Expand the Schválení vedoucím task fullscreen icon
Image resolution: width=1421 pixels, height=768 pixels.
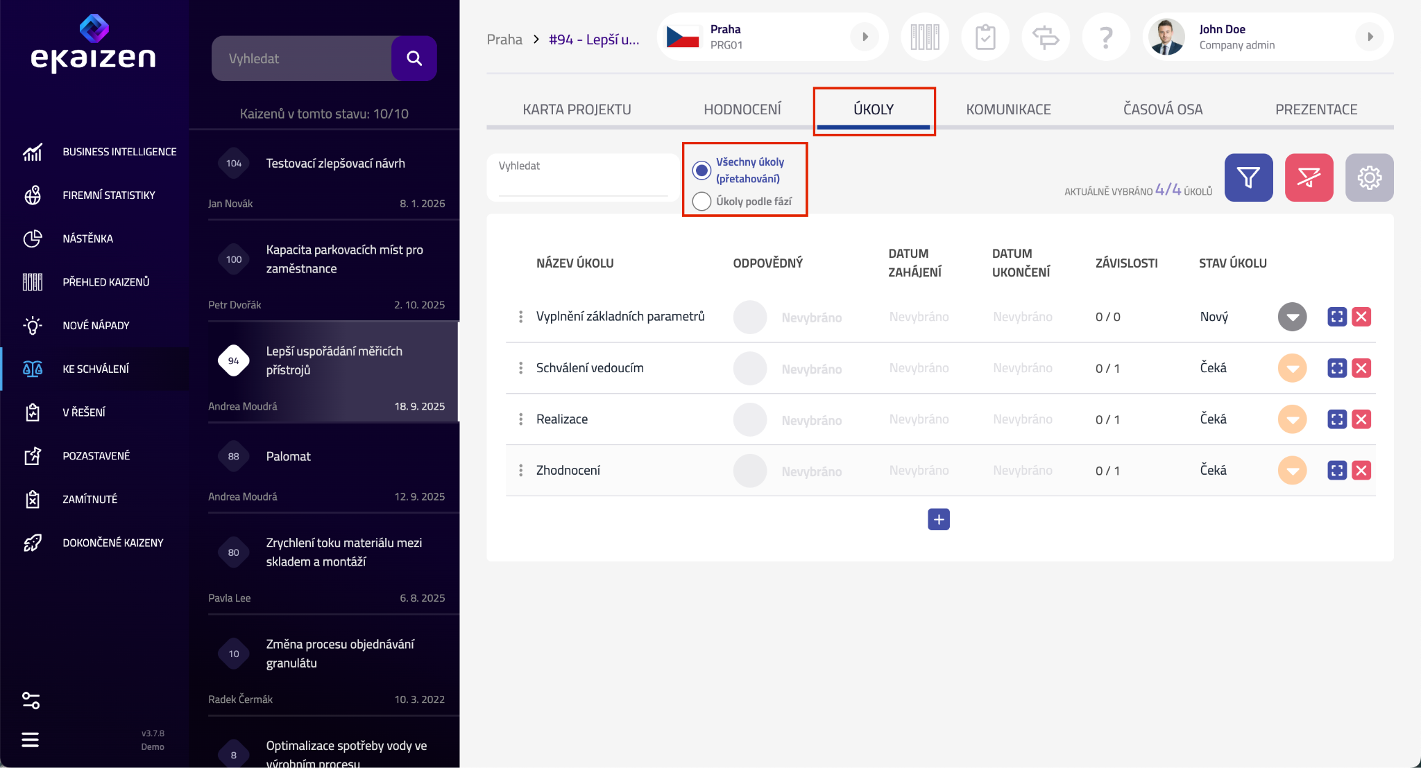coord(1337,368)
